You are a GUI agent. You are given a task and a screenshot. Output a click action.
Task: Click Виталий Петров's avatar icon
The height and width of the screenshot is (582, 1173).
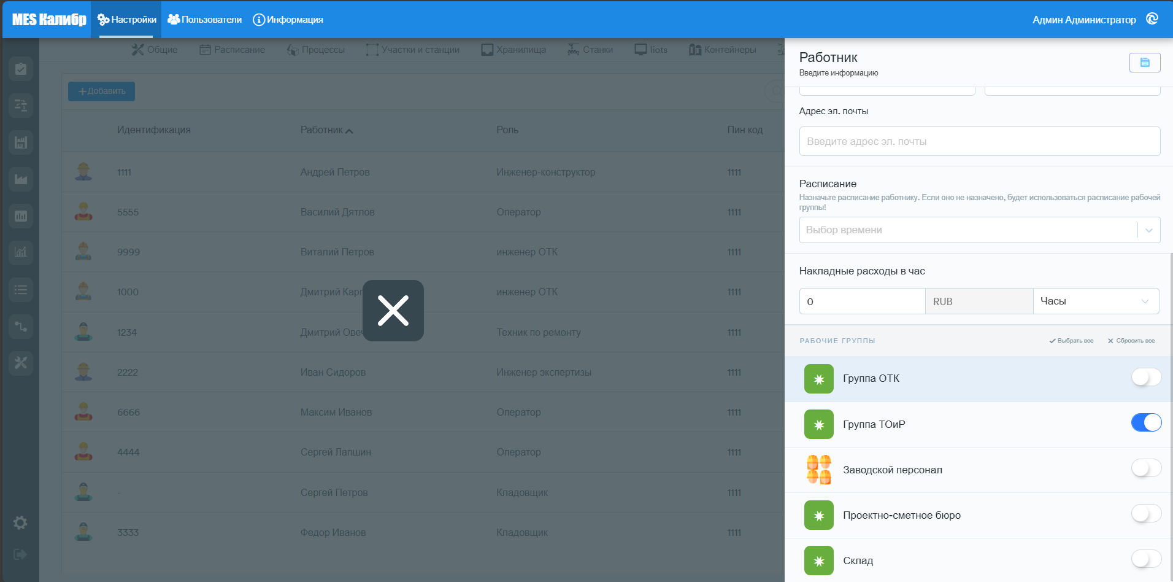point(83,252)
